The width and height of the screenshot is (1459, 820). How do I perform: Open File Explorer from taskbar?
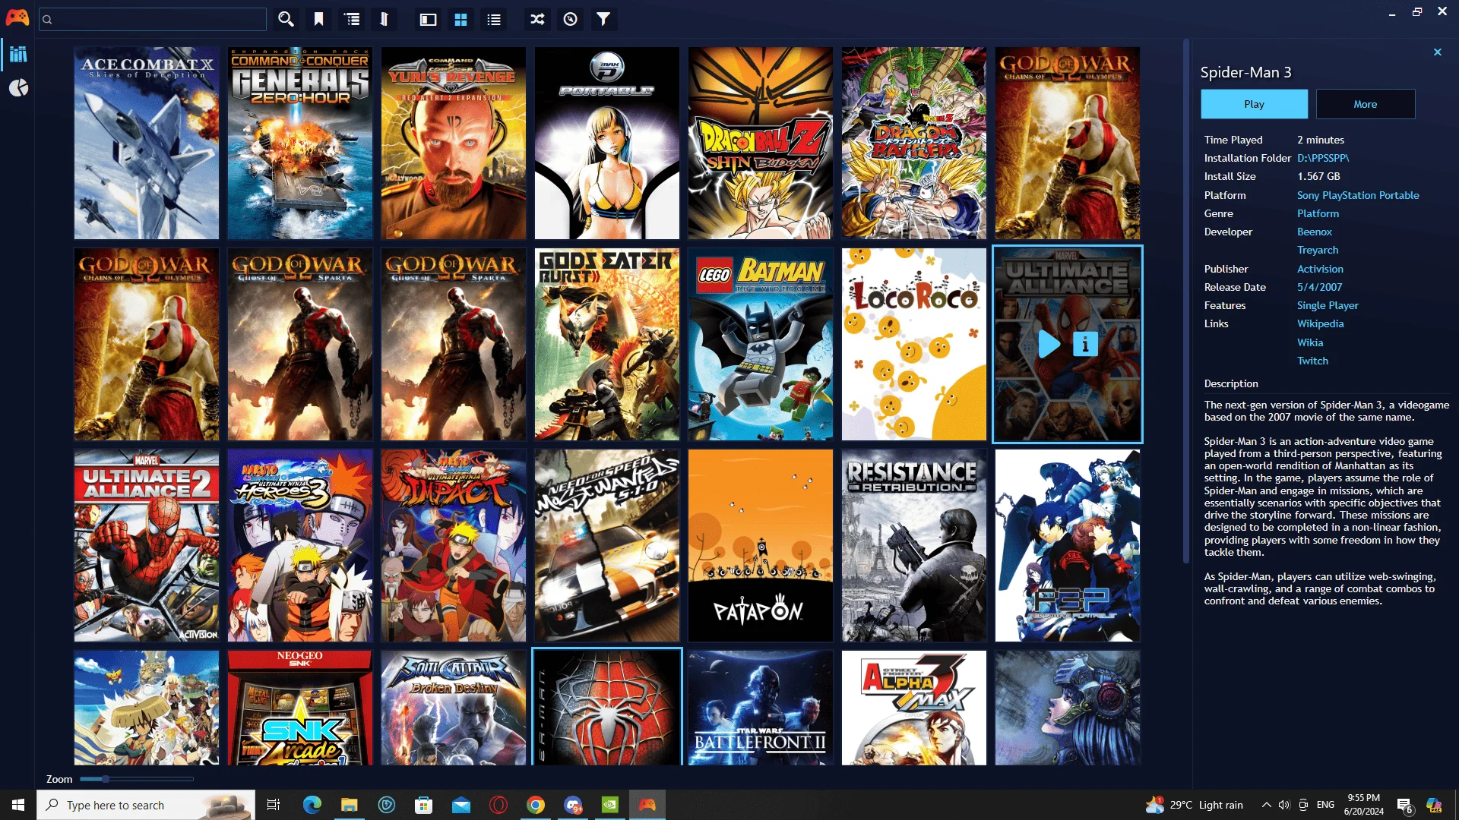(349, 805)
